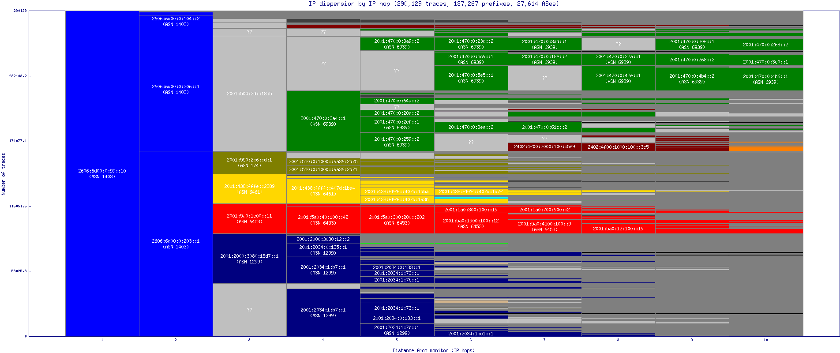Image resolution: width=840 pixels, height=353 pixels.
Task: Click the 2001:2000:3080:12::2 block
Action: tap(323, 239)
